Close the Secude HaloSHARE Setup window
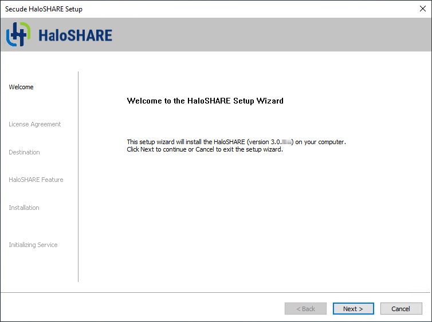 point(423,9)
